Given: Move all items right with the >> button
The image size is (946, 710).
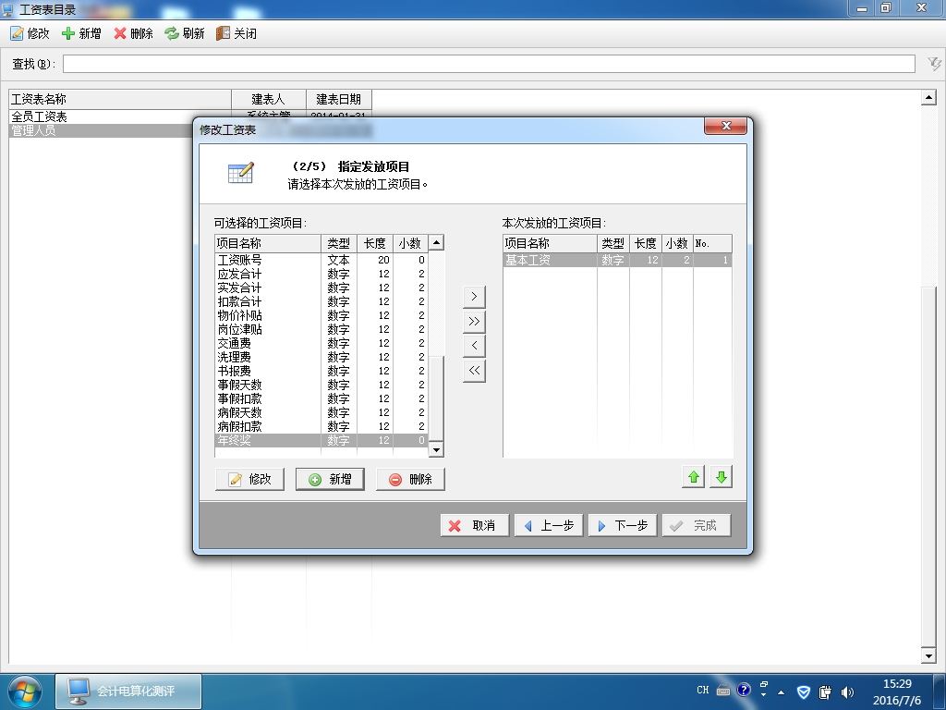Looking at the screenshot, I should coord(474,321).
